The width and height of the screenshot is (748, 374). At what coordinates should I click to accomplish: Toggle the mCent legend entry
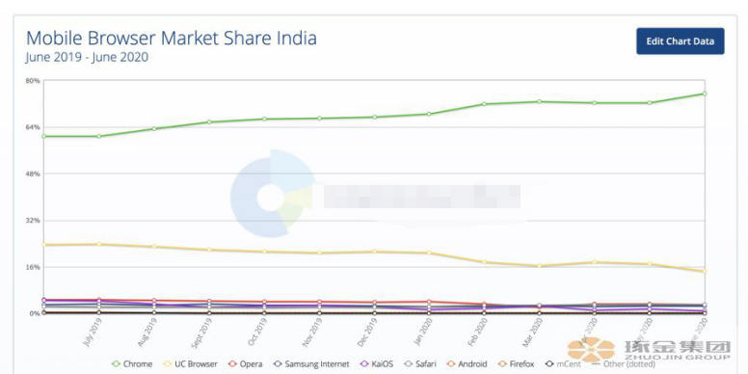click(563, 364)
